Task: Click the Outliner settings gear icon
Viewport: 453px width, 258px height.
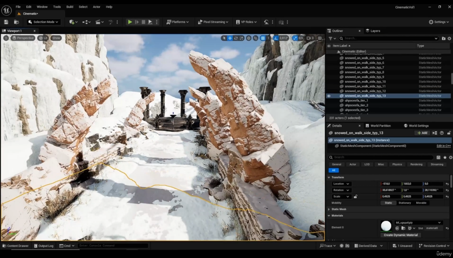Action: pos(449,38)
